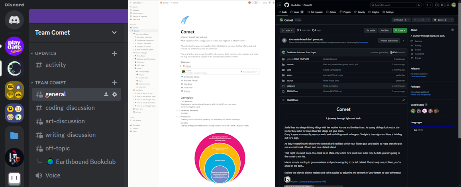The image size is (461, 187).
Task: Open the Notion Comet Development Wiki link
Action: pyautogui.click(x=309, y=181)
